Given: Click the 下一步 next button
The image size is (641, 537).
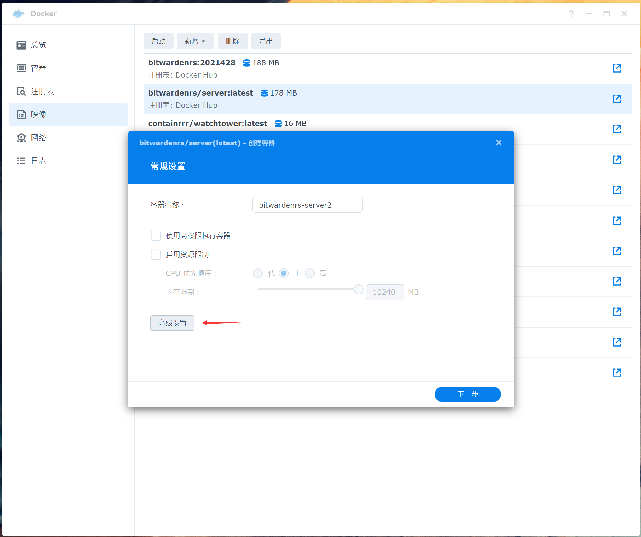Looking at the screenshot, I should [x=468, y=394].
